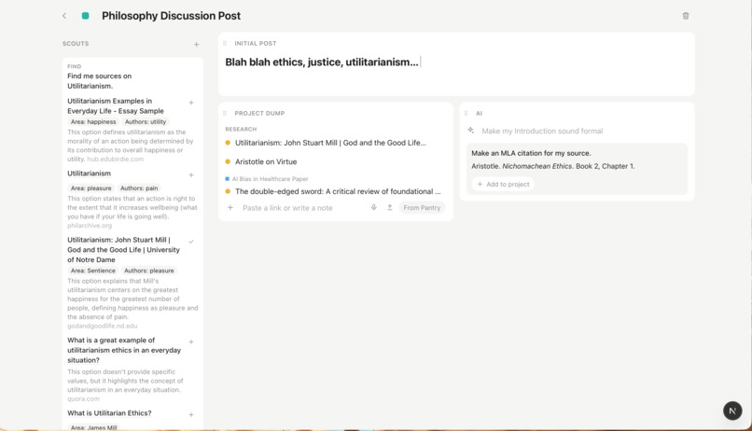Click 'Utilitarianism Examples in Everyday Life' title
The image size is (752, 431).
(115, 106)
